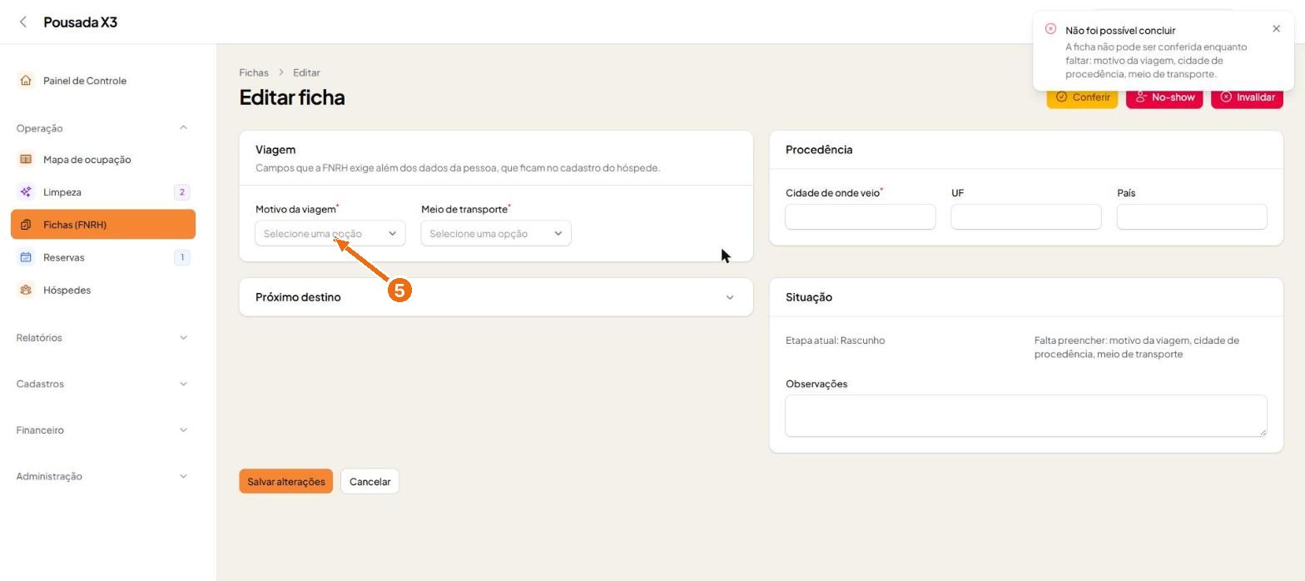Click Salvar alterações button

point(286,481)
